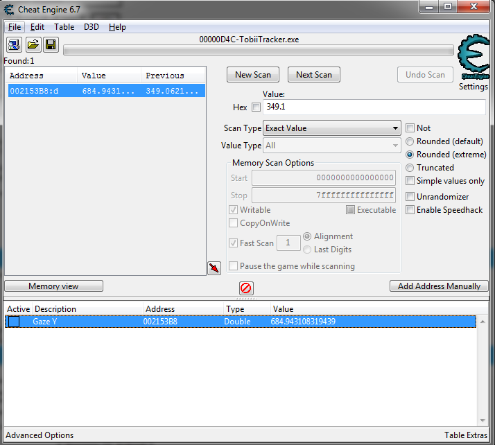Toggle the Hex checkbox
This screenshot has width=495, height=445.
pyautogui.click(x=256, y=107)
